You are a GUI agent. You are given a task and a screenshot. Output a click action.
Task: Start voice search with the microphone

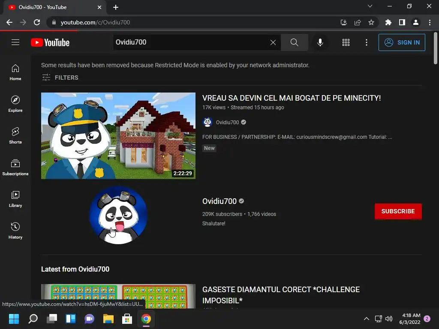click(x=320, y=42)
